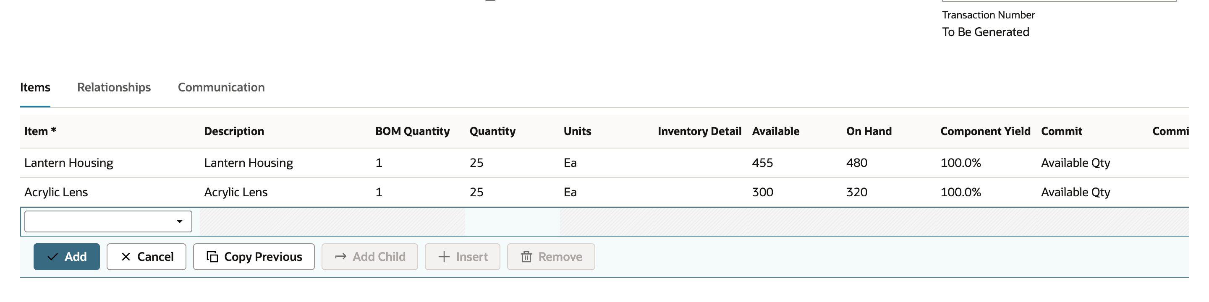The width and height of the screenshot is (1209, 302).
Task: Click the Available column header
Action: click(x=776, y=131)
